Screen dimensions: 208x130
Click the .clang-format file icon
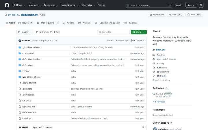pyautogui.click(x=20, y=83)
